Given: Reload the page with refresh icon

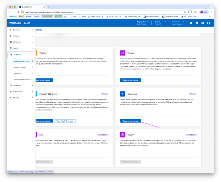Looking at the screenshot, I should 18,12.
